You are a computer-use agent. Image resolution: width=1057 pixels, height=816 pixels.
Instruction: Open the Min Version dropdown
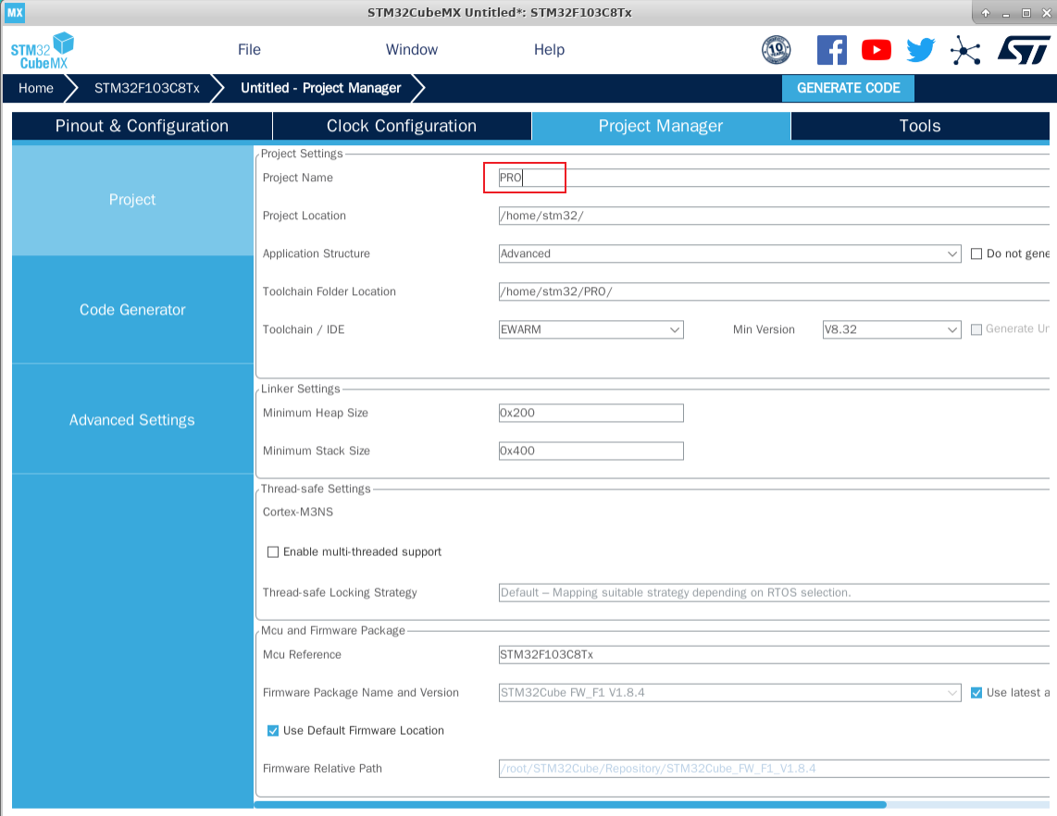pos(892,329)
